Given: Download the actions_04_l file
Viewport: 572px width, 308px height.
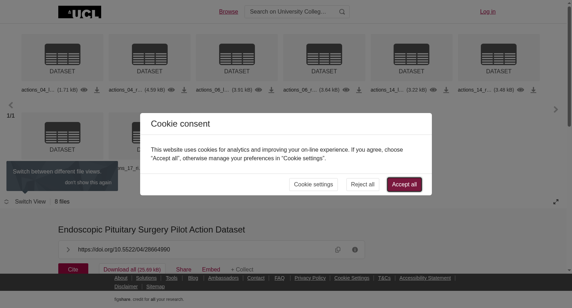Looking at the screenshot, I should tap(97, 90).
